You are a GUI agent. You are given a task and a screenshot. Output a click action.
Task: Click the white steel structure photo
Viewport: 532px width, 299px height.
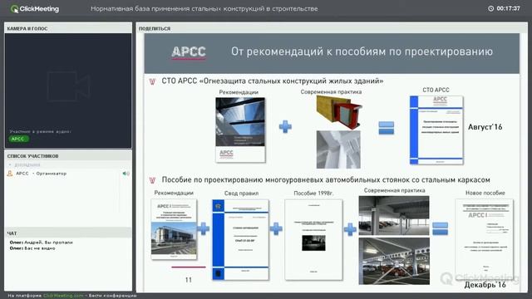coord(338,149)
